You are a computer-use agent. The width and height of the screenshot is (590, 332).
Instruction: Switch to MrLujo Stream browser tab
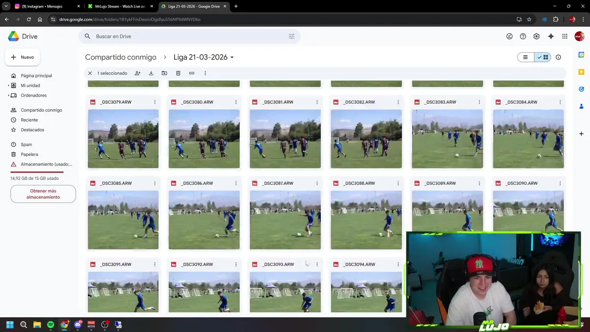120,6
